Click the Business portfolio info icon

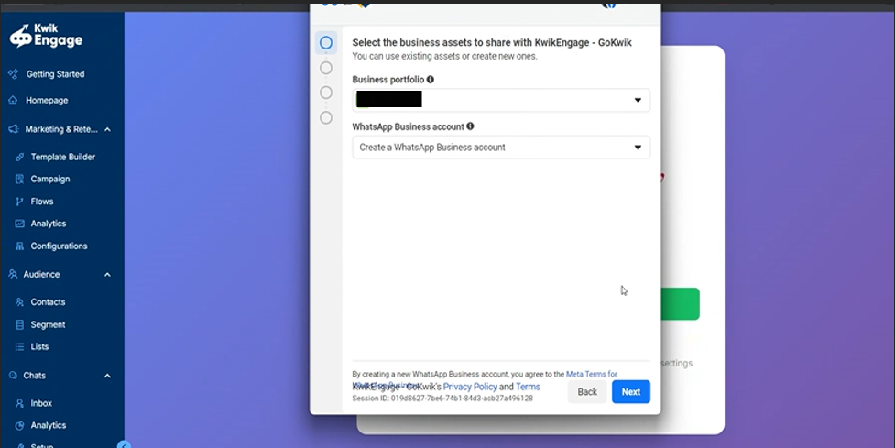point(431,80)
